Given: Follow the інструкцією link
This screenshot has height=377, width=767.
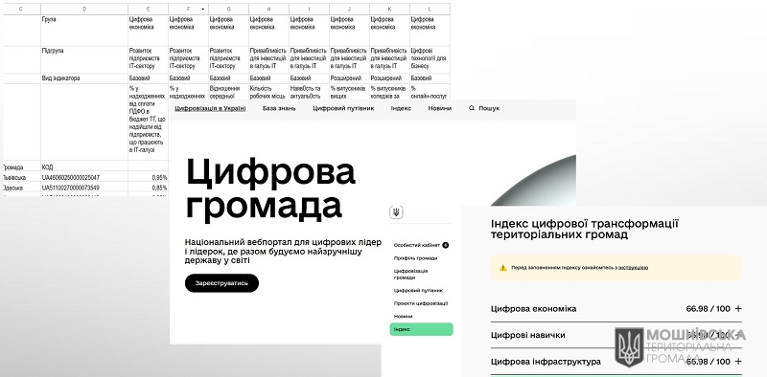Looking at the screenshot, I should [633, 268].
